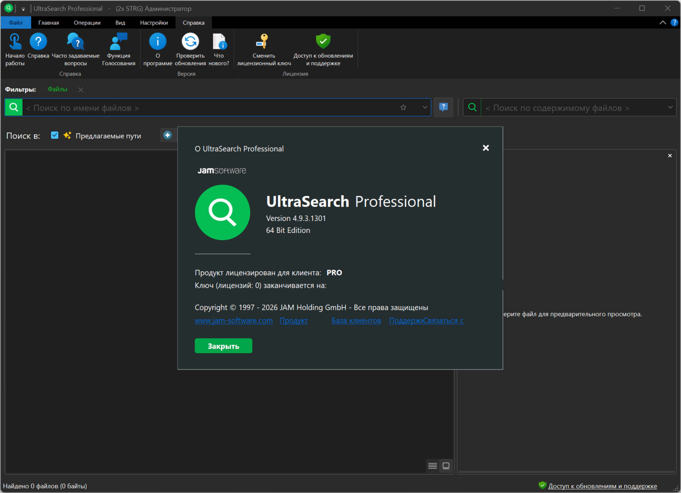Click the file content search magnifier icon

(x=472, y=107)
